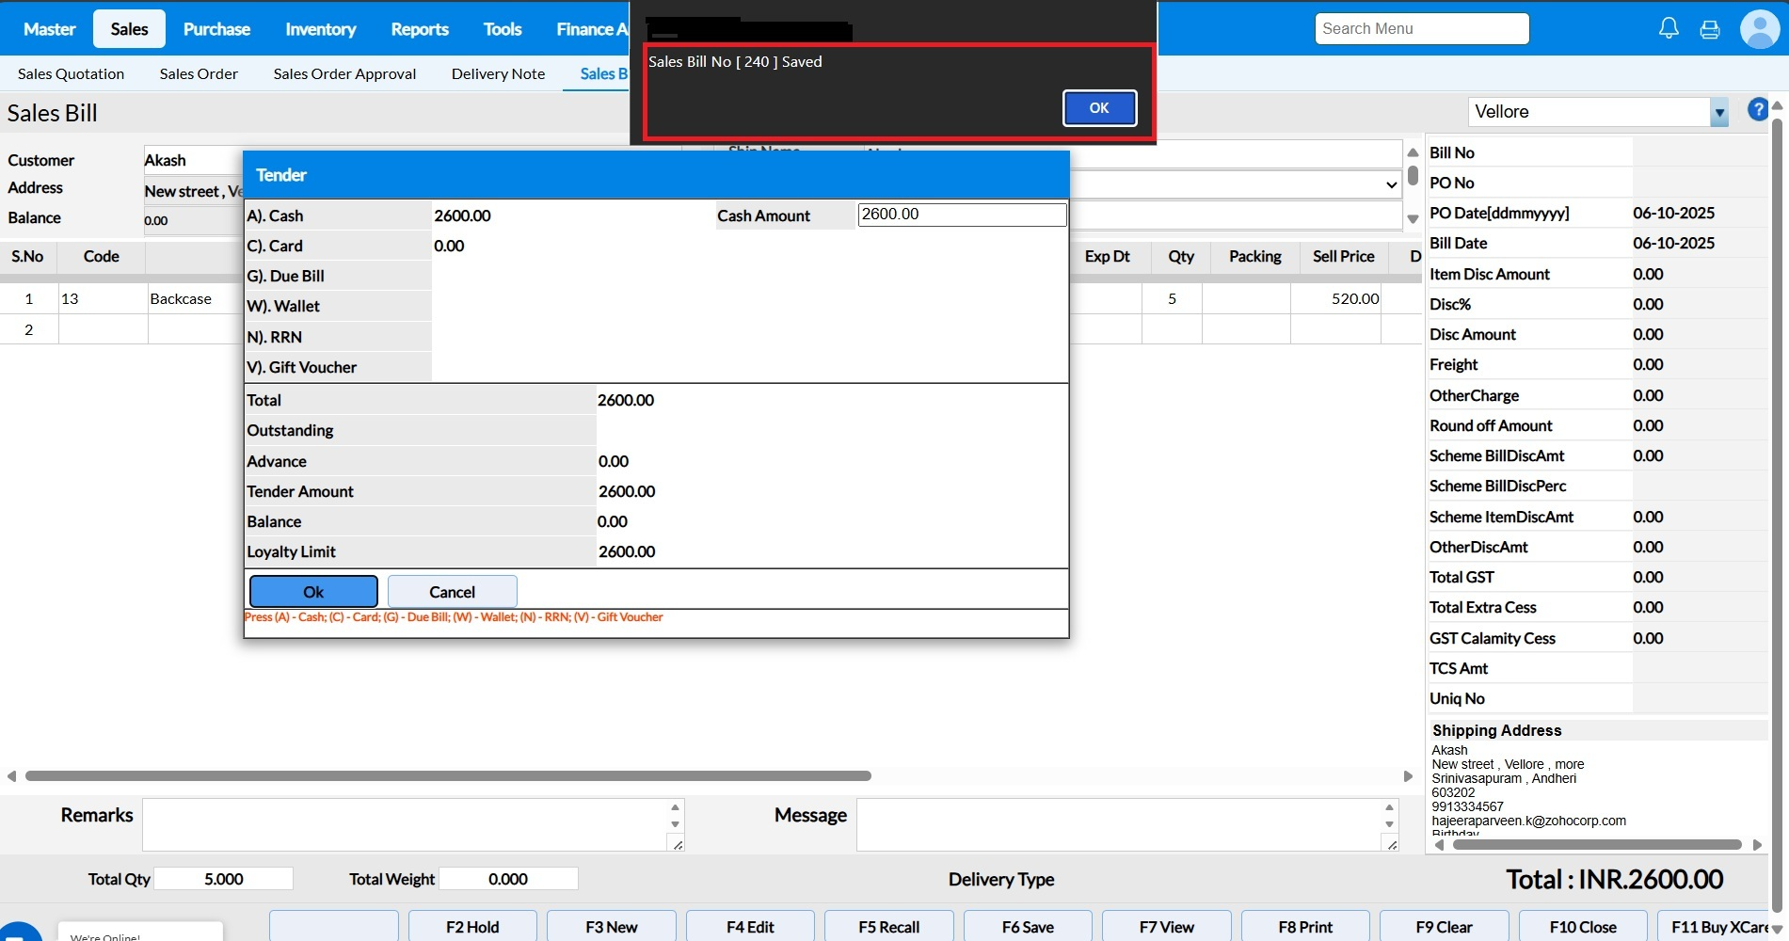Image resolution: width=1789 pixels, height=941 pixels.
Task: Click the F4 Edit button
Action: coord(750,927)
